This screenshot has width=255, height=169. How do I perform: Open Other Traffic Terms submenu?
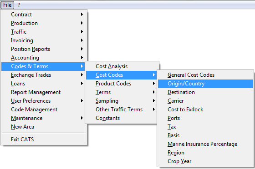tap(122, 109)
